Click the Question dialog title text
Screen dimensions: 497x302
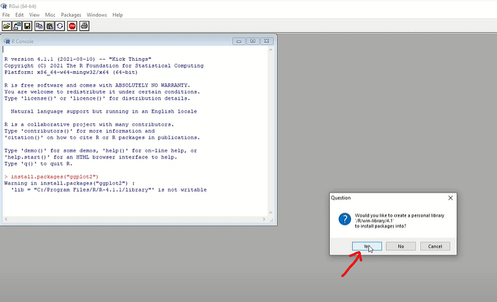coord(340,198)
